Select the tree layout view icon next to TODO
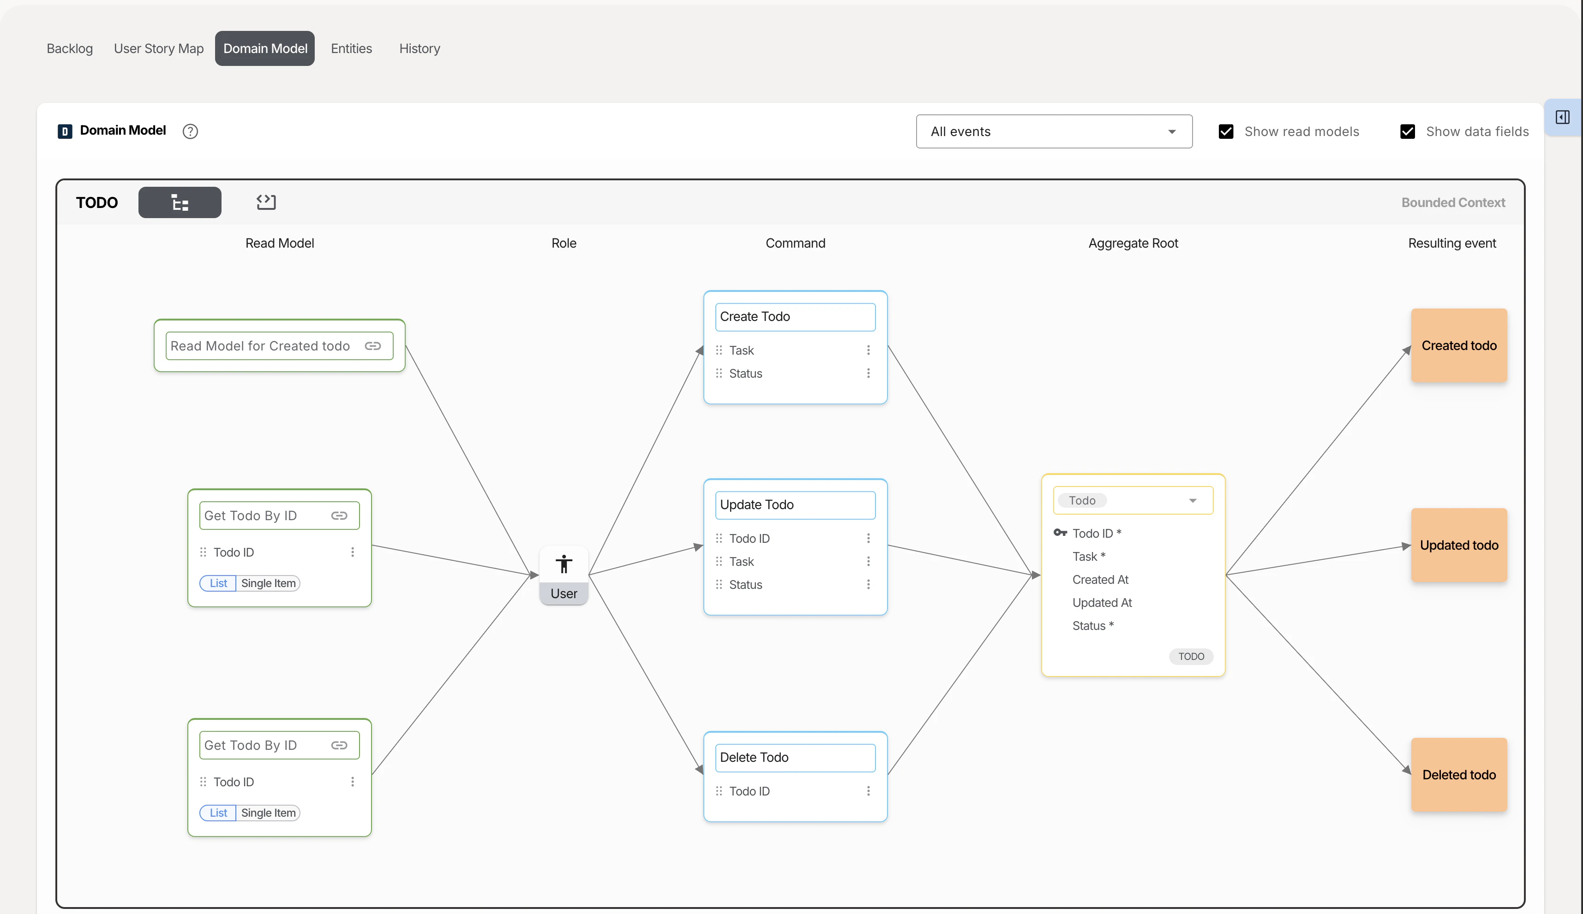This screenshot has height=914, width=1583. click(180, 202)
